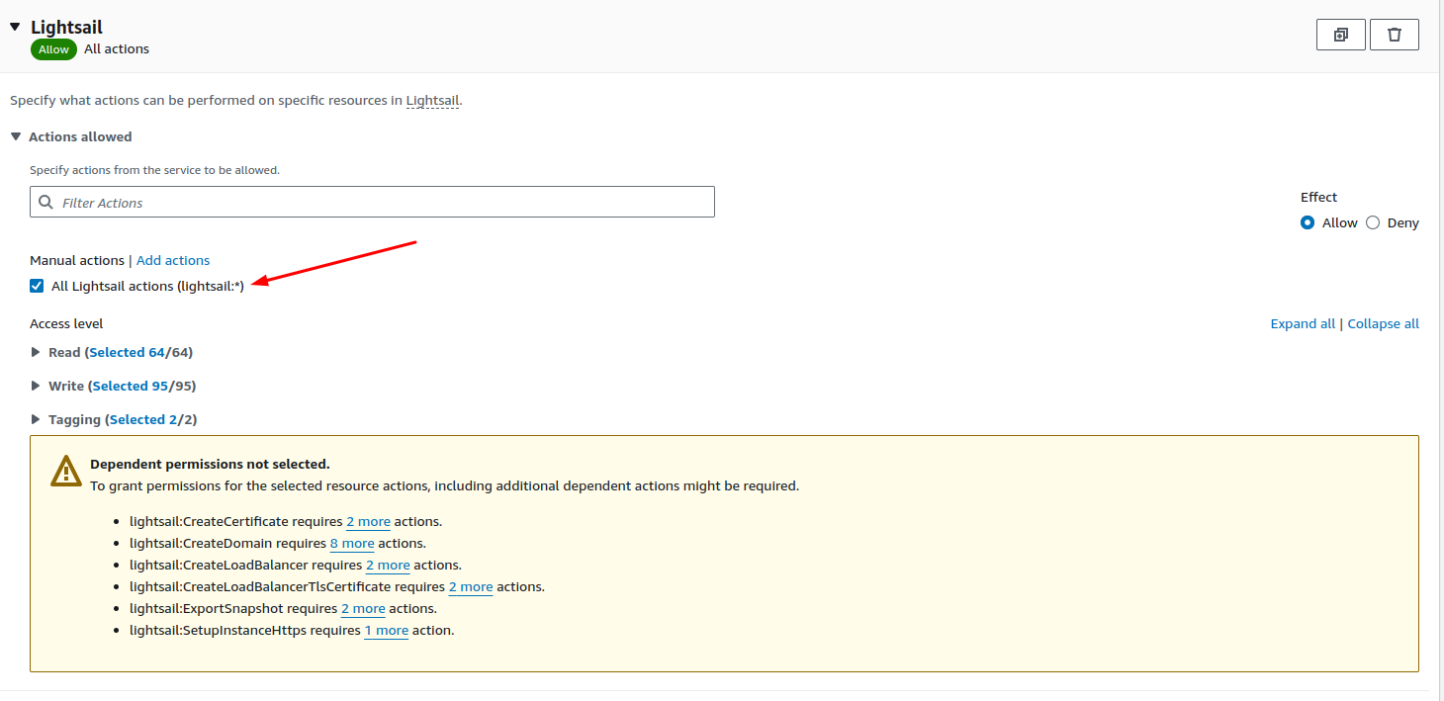Image resolution: width=1444 pixels, height=701 pixels.
Task: Show 1 more action for lightsail:SetupInstanceHttps
Action: 386,630
